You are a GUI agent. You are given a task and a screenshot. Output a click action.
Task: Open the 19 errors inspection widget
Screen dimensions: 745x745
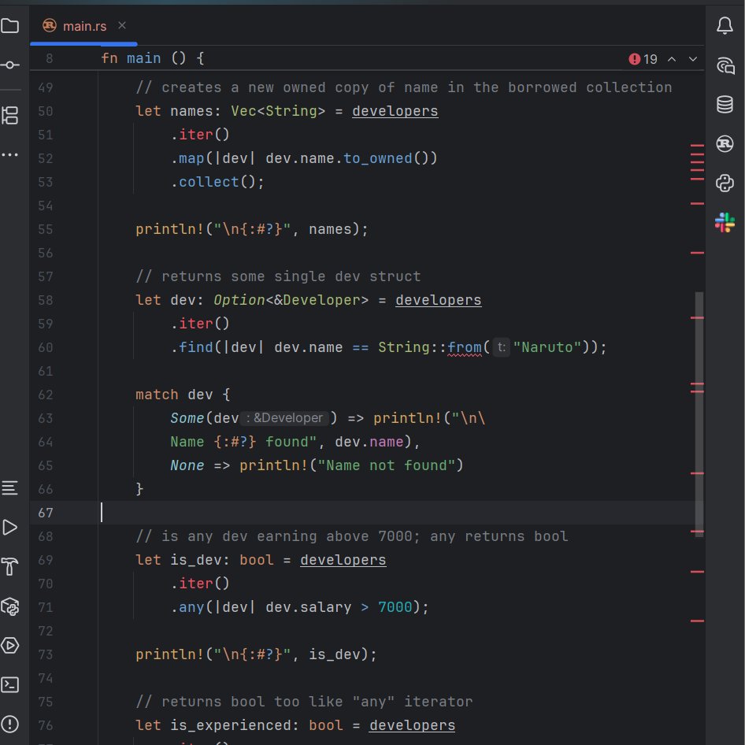coord(643,59)
